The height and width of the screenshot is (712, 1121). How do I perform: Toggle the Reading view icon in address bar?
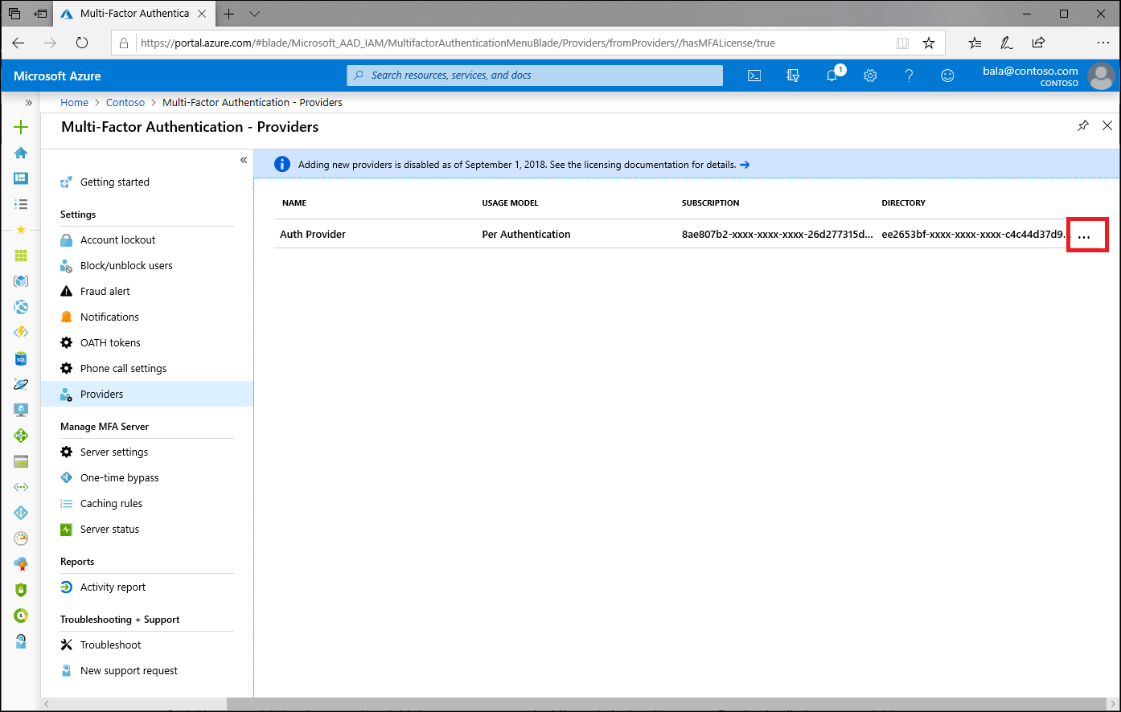click(903, 43)
